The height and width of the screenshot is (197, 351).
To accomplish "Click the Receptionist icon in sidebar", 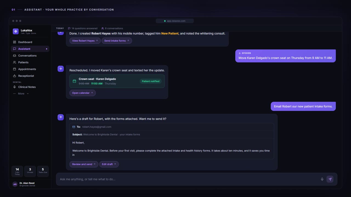I will (15, 76).
